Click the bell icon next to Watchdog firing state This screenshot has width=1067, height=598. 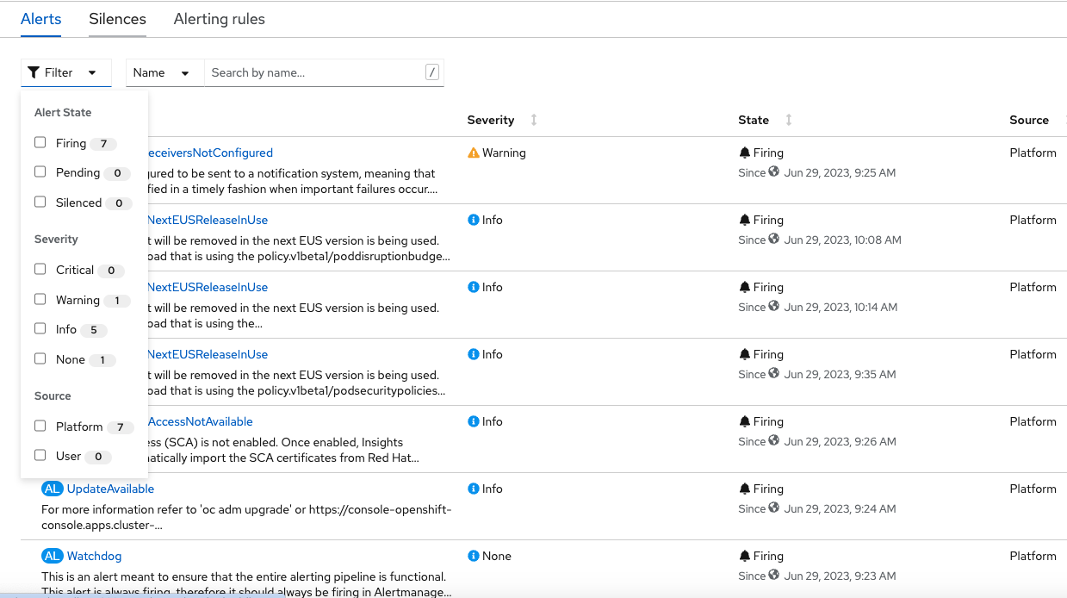[744, 556]
